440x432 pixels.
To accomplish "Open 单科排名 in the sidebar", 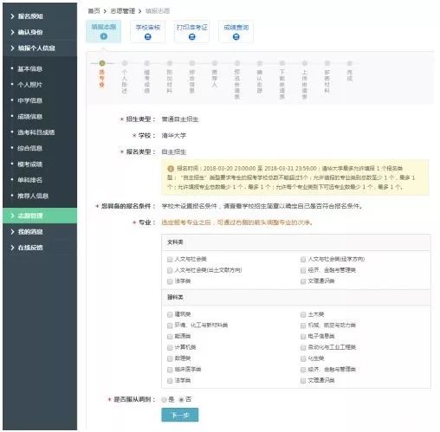I will tap(30, 180).
